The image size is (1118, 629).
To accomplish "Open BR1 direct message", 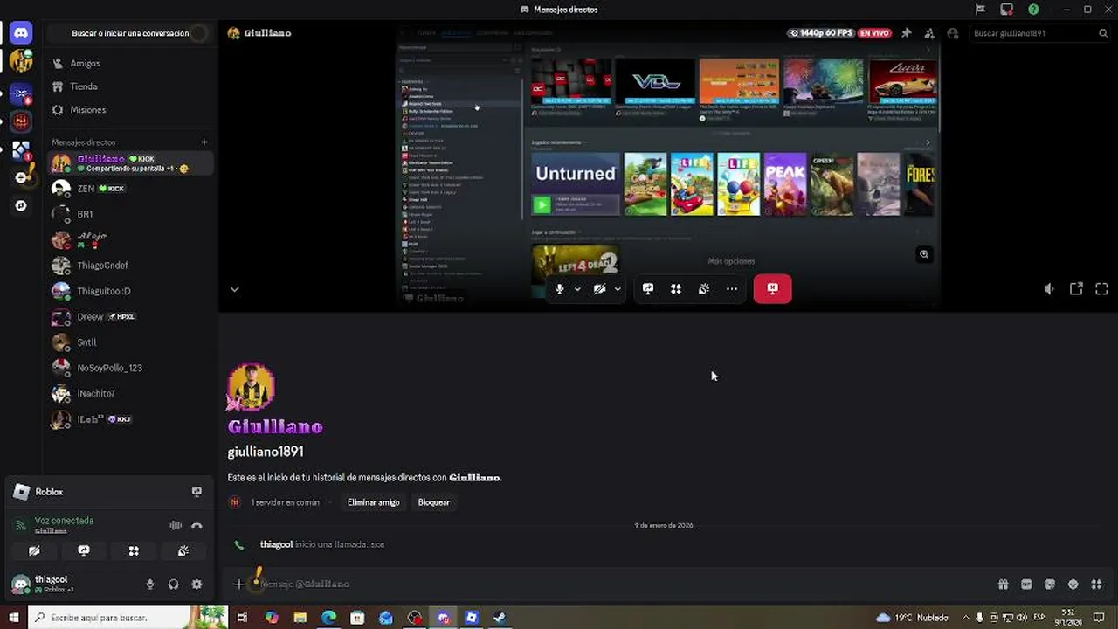I will pyautogui.click(x=128, y=214).
